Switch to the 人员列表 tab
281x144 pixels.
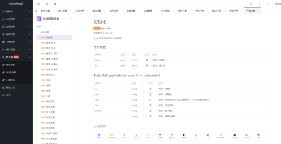tap(79, 11)
